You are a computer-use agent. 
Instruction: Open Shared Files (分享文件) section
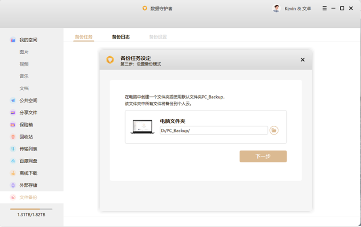[x=28, y=113]
